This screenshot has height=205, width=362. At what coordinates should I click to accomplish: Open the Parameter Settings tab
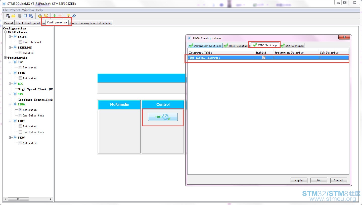(x=205, y=46)
